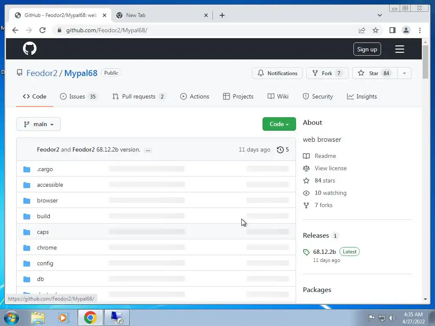Open the network-monitor taskbar app
The image size is (435, 326).
tap(117, 318)
